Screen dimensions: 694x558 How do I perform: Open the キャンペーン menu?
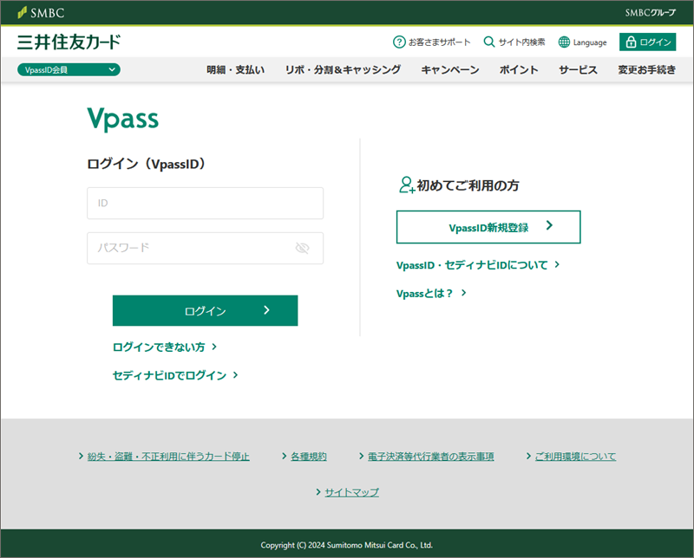[449, 70]
